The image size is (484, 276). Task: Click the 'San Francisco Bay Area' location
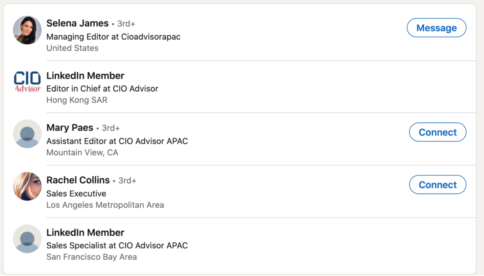click(x=92, y=257)
